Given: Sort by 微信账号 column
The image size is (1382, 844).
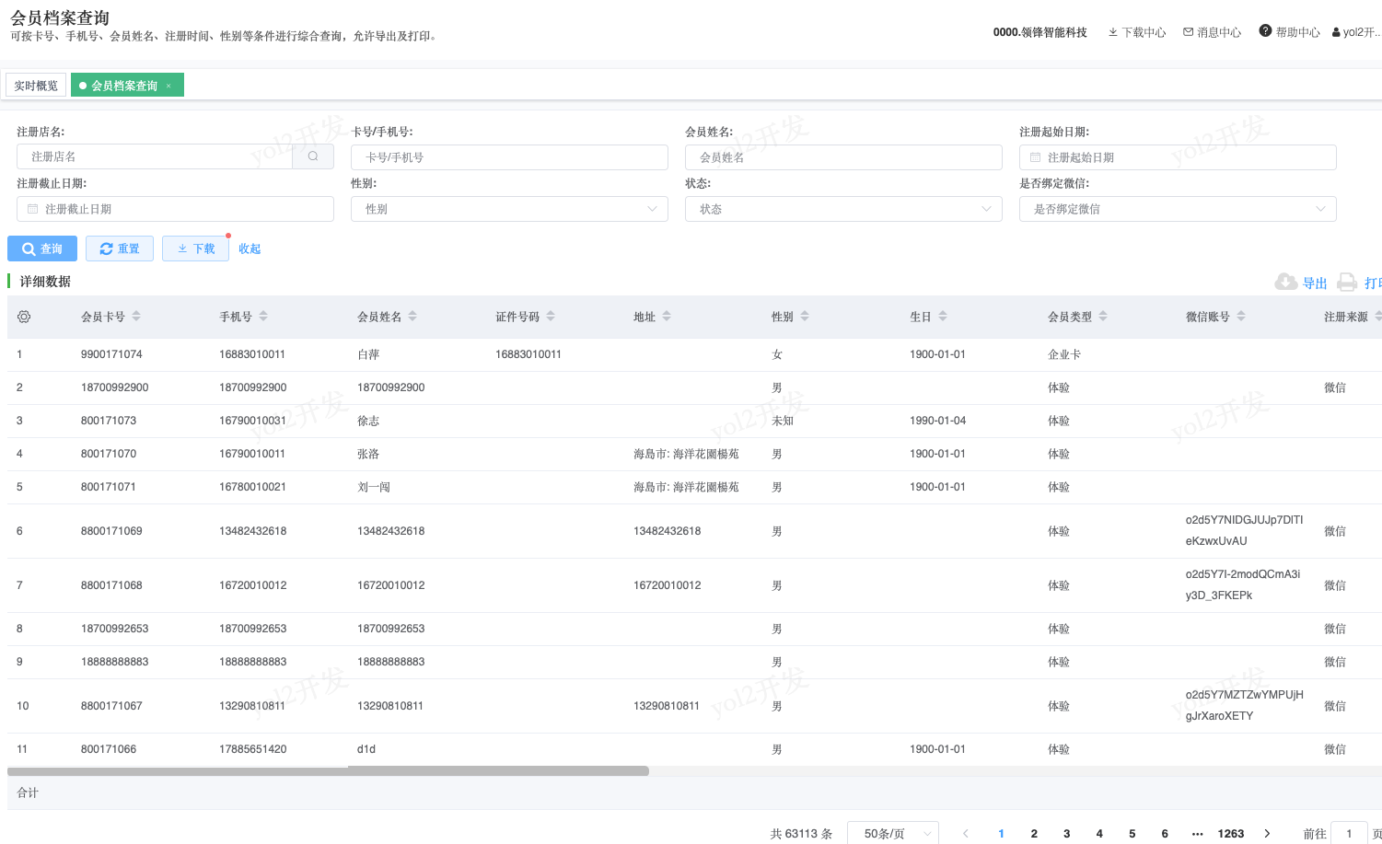Looking at the screenshot, I should click(x=1241, y=317).
